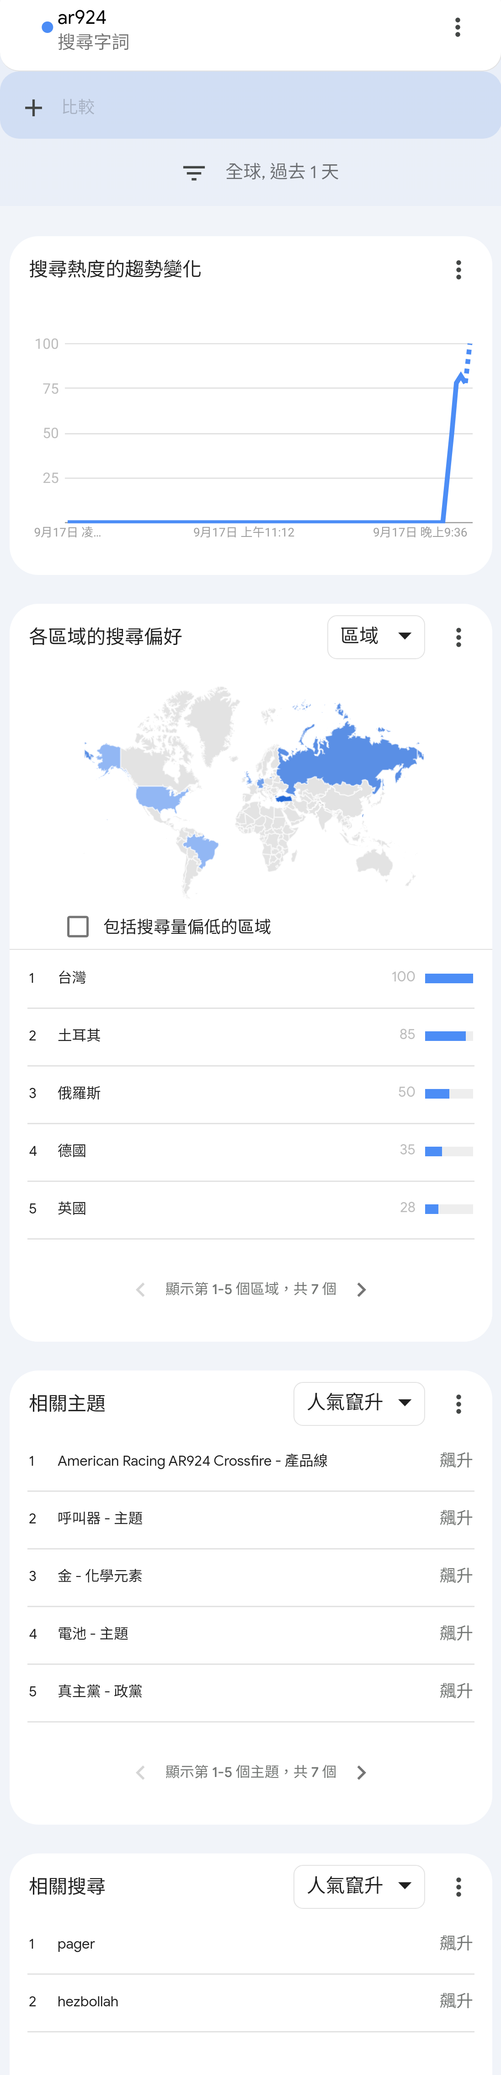Expand the 人氣竄升 dropdown in 相關主題
The image size is (501, 2075).
tap(359, 1403)
